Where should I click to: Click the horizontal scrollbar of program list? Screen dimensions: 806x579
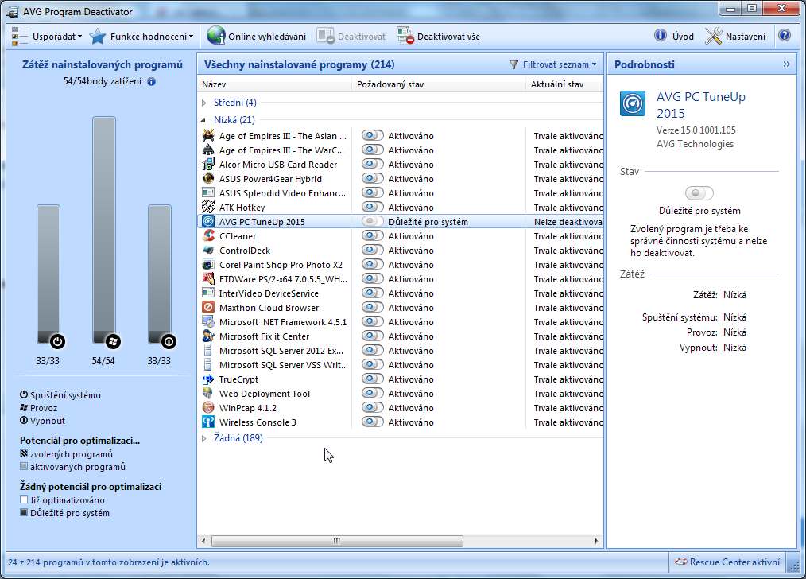pos(336,541)
